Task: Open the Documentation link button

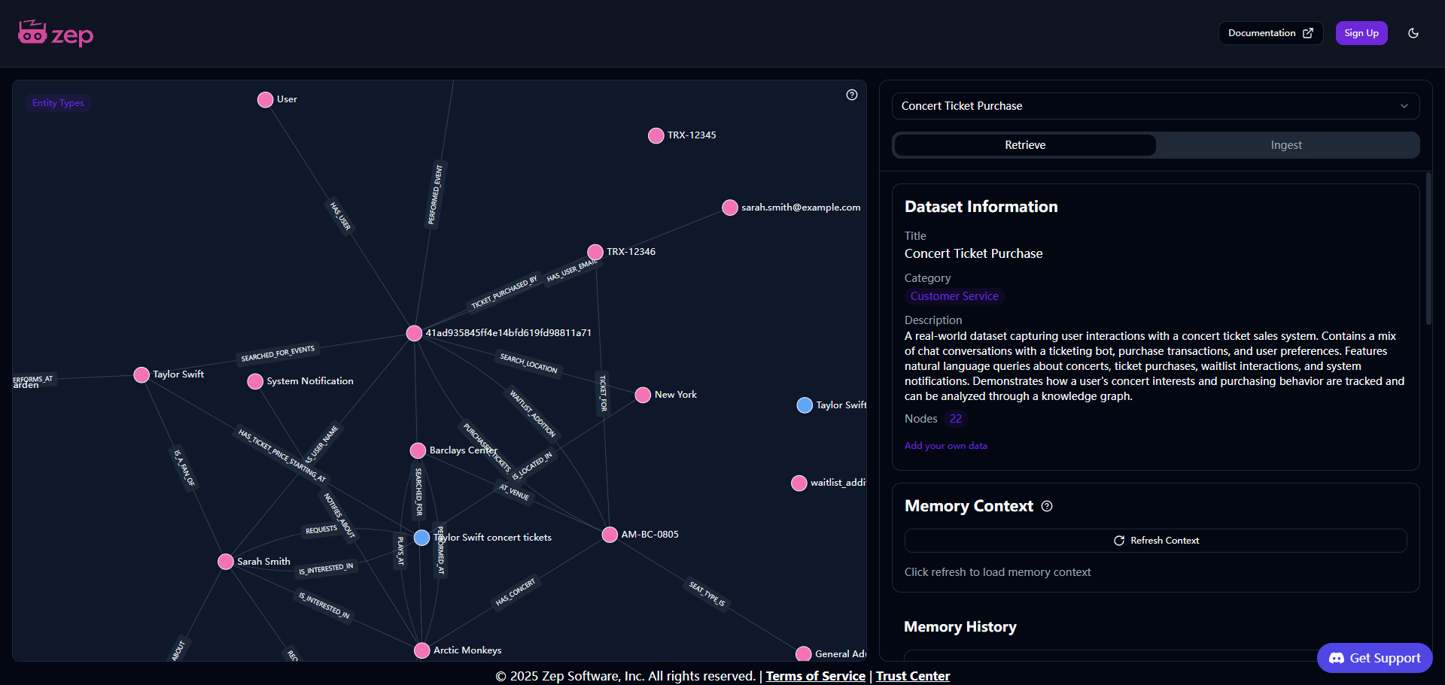Action: click(x=1270, y=33)
